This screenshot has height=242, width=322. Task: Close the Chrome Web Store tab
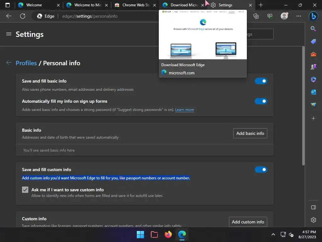tap(154, 5)
